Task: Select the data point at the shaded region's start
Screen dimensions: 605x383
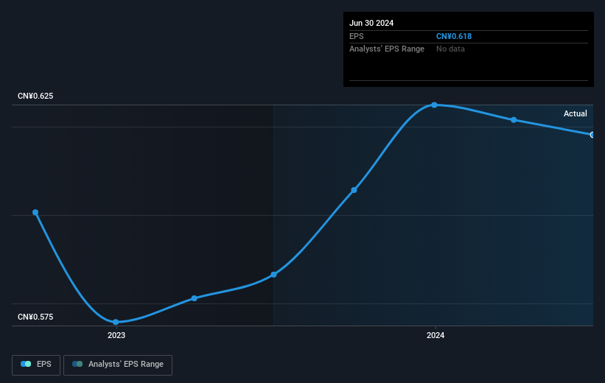Action: pos(273,275)
